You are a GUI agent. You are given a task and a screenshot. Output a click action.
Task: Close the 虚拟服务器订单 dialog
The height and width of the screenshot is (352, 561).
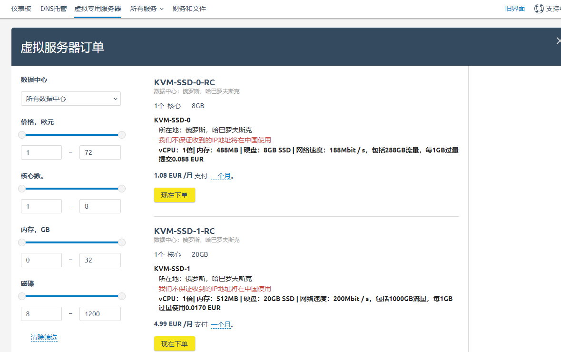tap(558, 40)
